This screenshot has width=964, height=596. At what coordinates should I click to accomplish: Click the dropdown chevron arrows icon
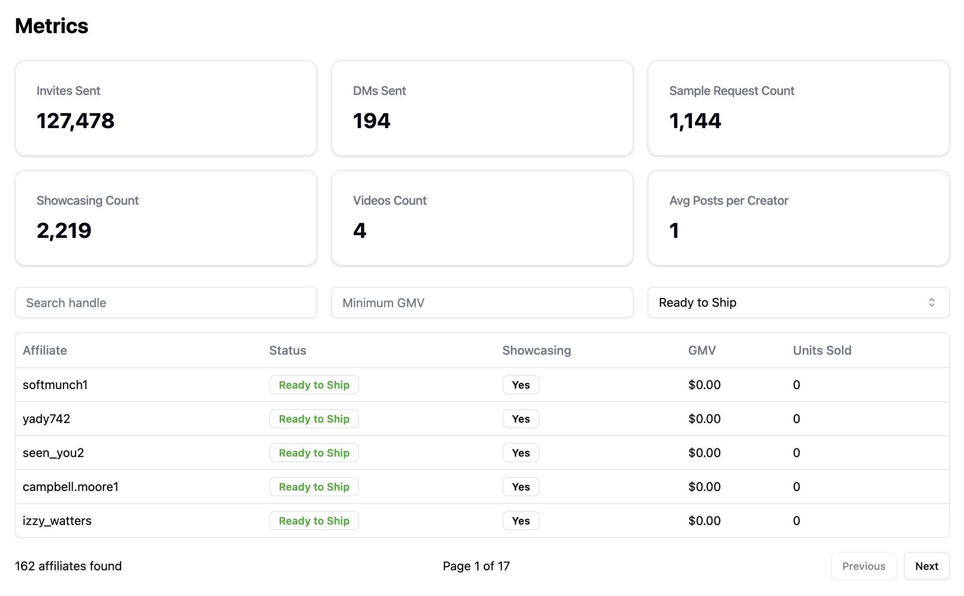pos(931,302)
